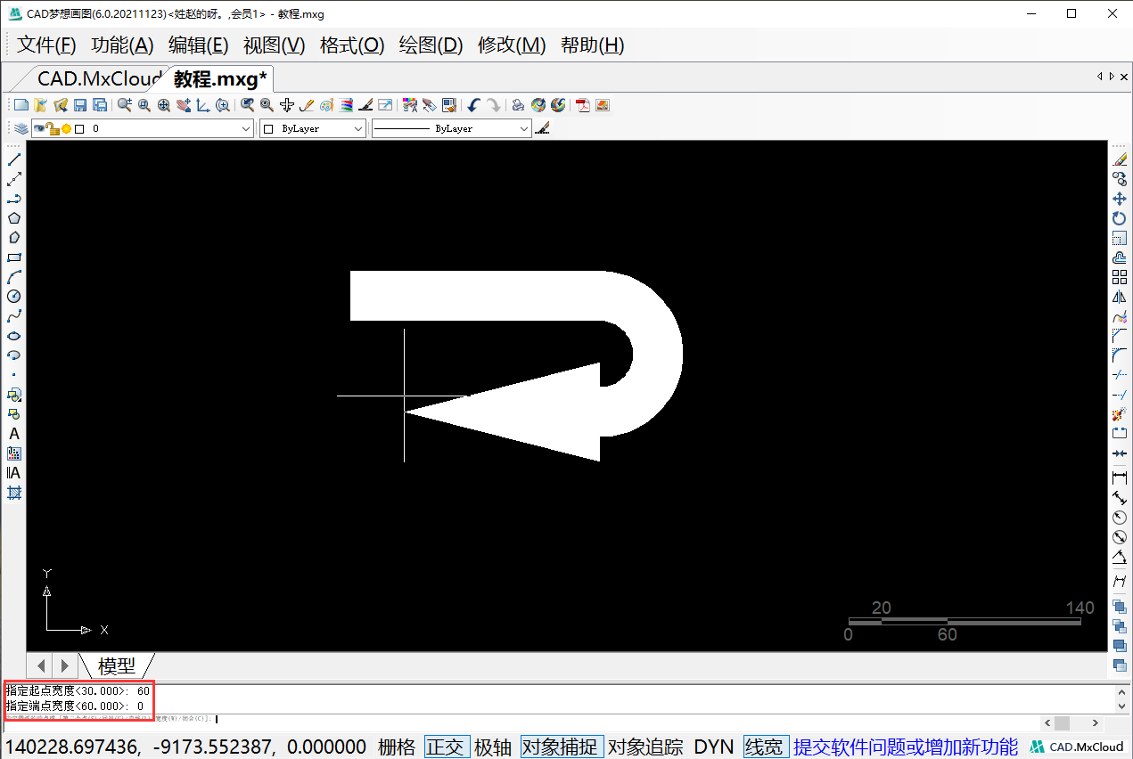Open the 修改(M) menu
The image size is (1133, 759).
pyautogui.click(x=512, y=45)
